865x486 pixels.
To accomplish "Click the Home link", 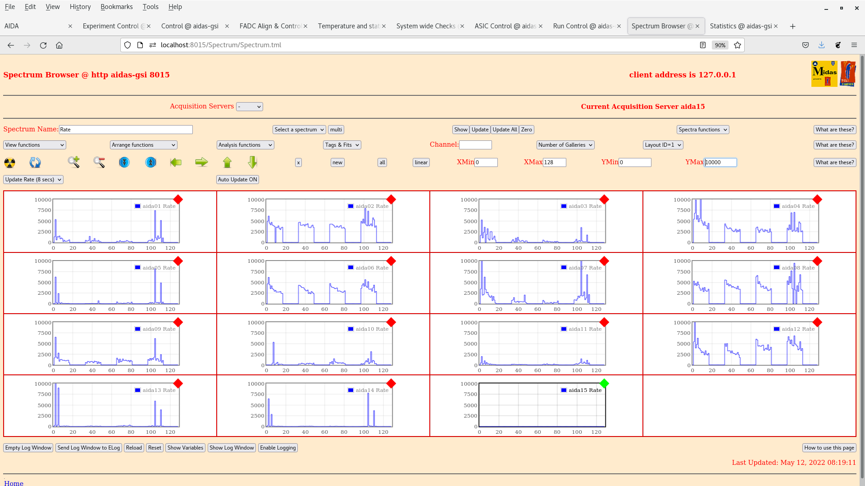I will click(x=14, y=483).
